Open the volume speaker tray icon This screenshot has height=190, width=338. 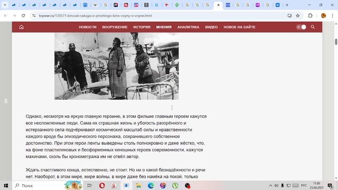tap(276, 185)
